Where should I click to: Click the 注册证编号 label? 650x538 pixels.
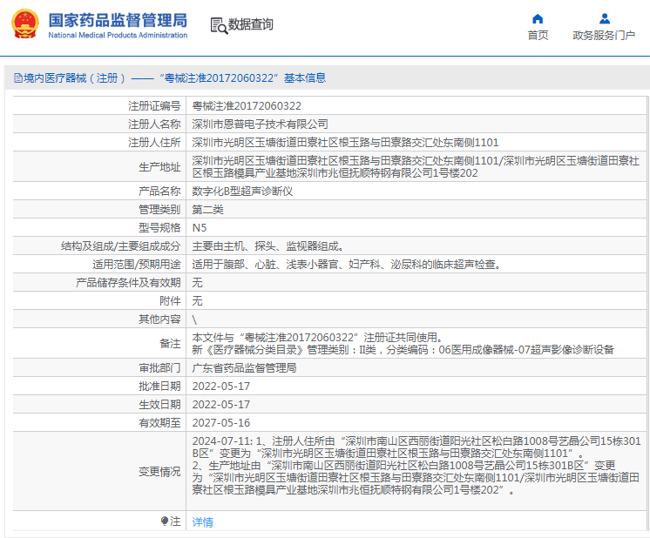(x=154, y=106)
